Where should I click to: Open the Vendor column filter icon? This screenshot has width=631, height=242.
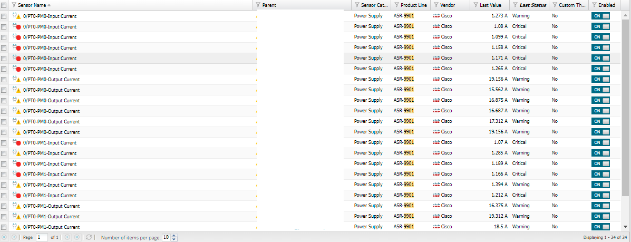(436, 5)
